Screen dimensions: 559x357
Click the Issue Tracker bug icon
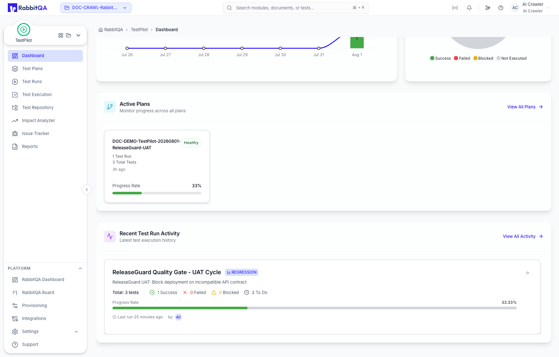15,133
